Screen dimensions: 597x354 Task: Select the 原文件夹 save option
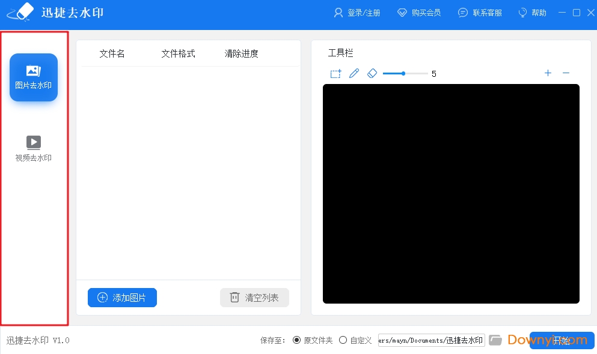click(296, 340)
